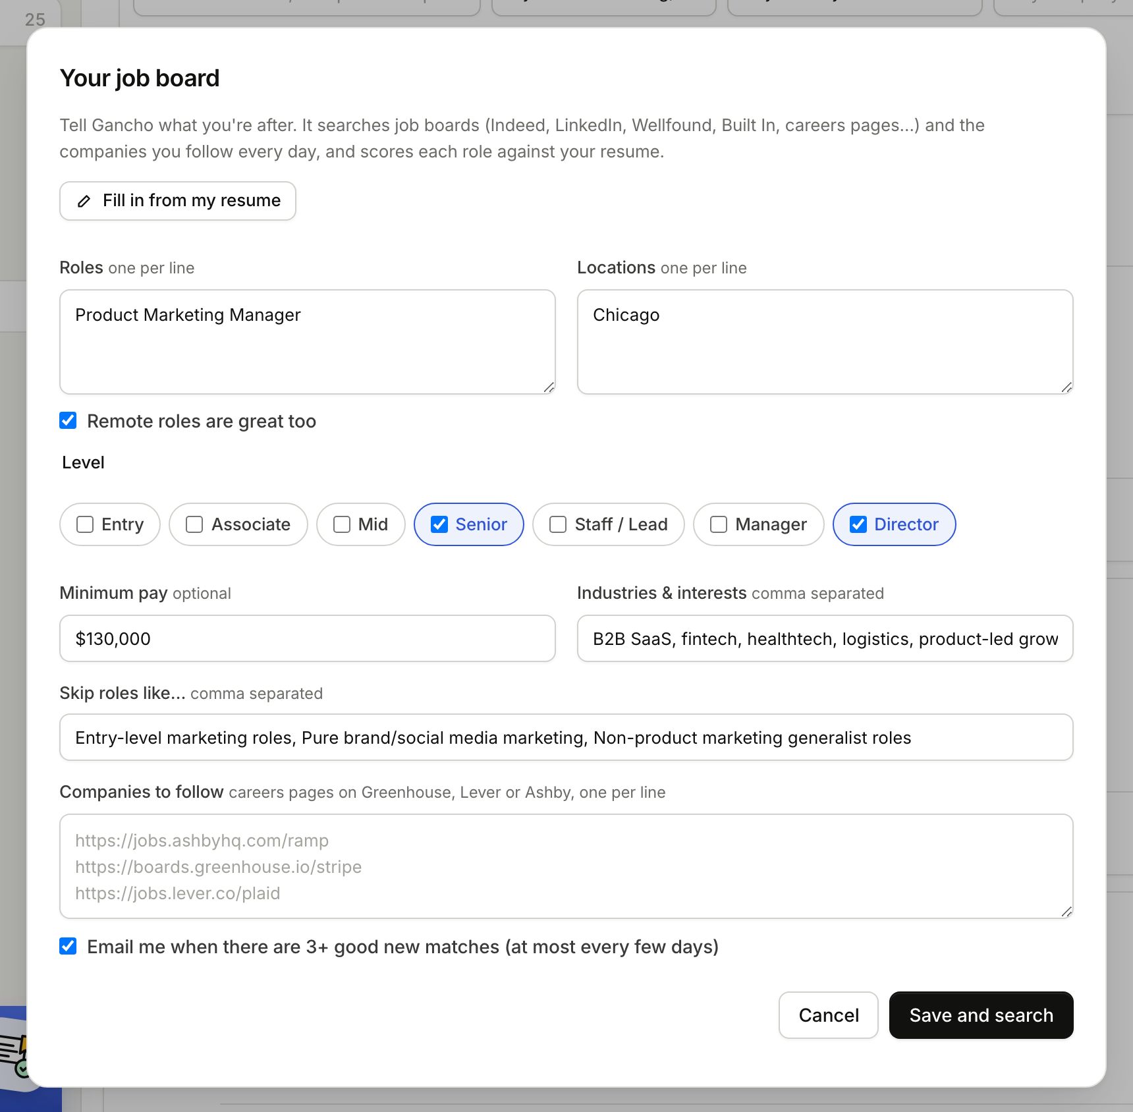Image resolution: width=1133 pixels, height=1112 pixels.
Task: Check the Entry level option
Action: pyautogui.click(x=110, y=524)
